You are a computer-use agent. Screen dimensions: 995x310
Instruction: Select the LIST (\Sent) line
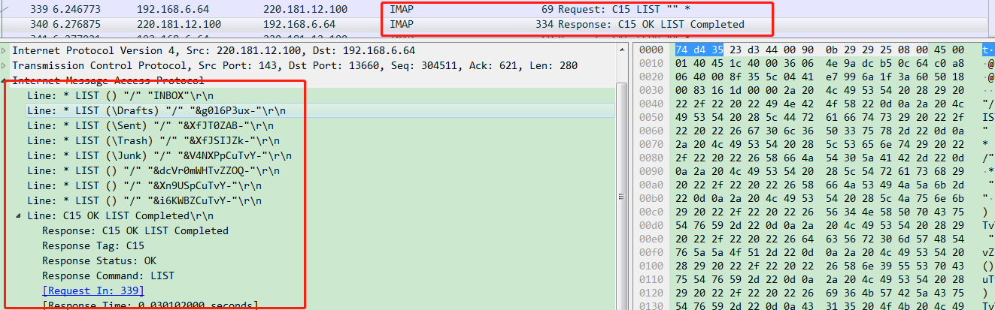[x=308, y=125]
